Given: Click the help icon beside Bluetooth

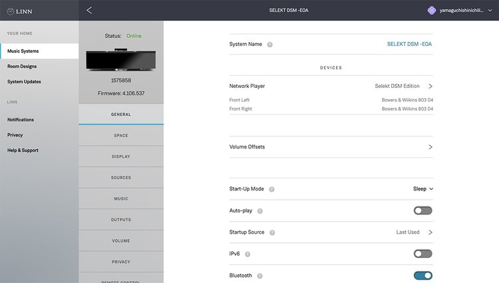Looking at the screenshot, I should [259, 276].
